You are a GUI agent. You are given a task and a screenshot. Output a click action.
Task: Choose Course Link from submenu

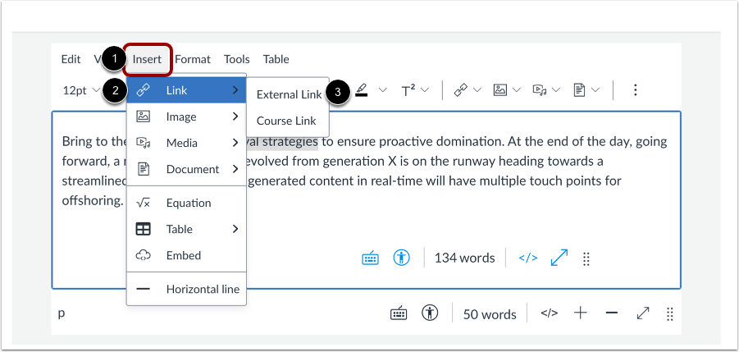point(286,121)
